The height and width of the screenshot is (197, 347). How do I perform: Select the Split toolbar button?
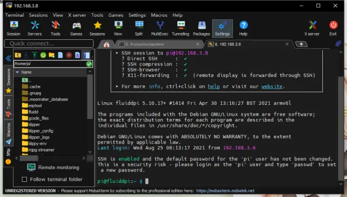point(139,28)
